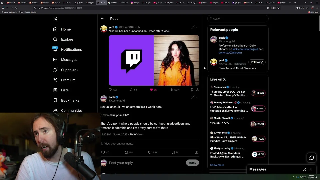Screen dimensions: 320x180
Task: Bookmark Zack's post with 38 bookmarks
Action: (x=175, y=152)
